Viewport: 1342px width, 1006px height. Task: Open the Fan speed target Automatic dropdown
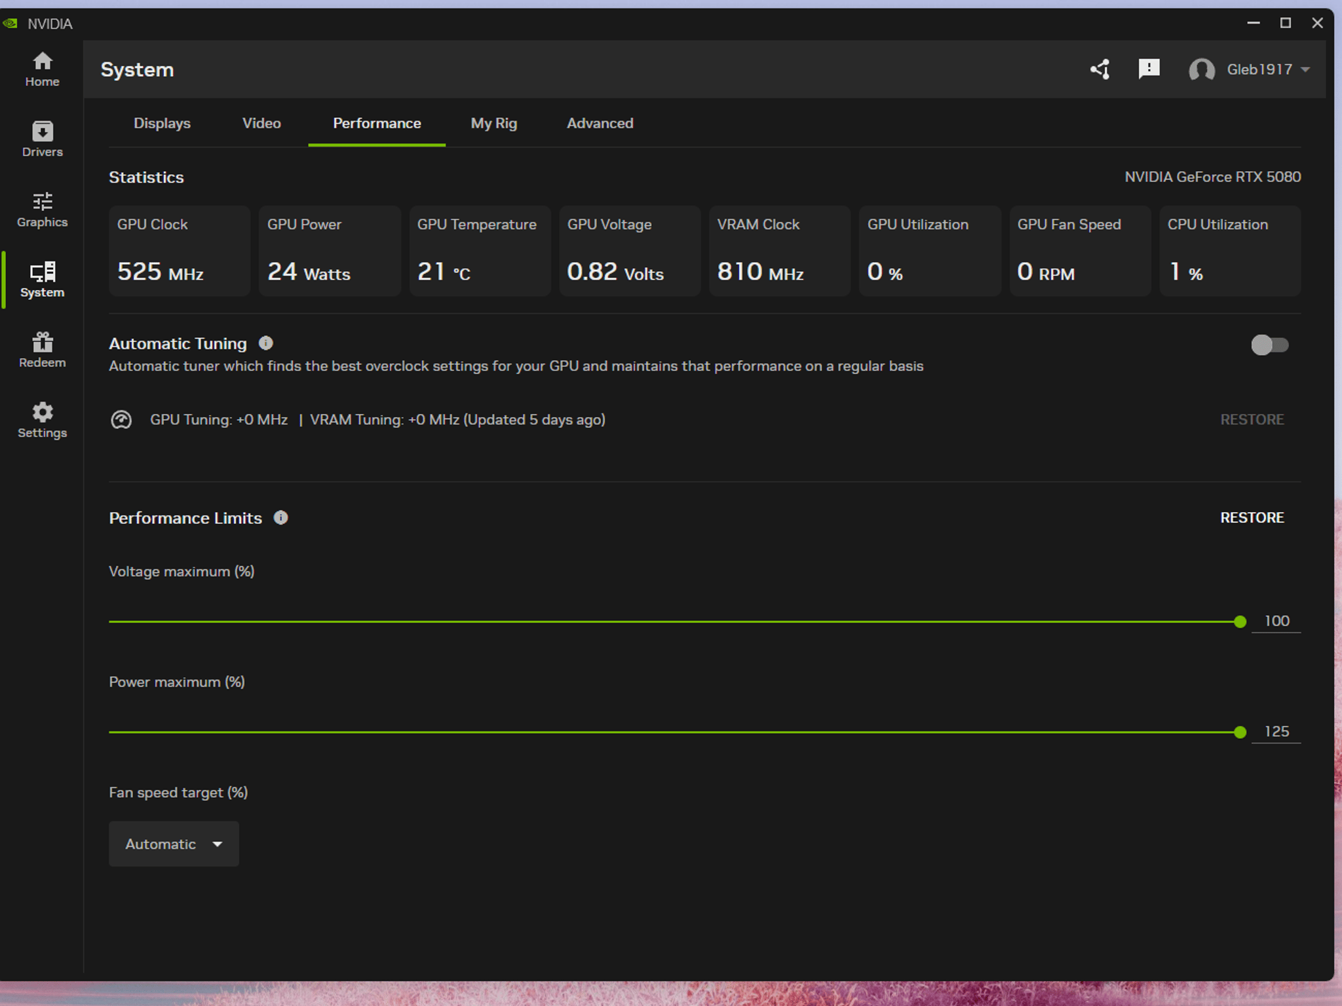tap(174, 844)
